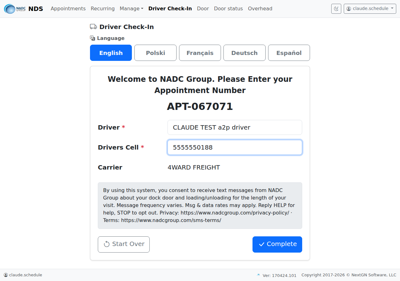Click appointment number APT-067071
This screenshot has width=400, height=281.
pos(200,106)
